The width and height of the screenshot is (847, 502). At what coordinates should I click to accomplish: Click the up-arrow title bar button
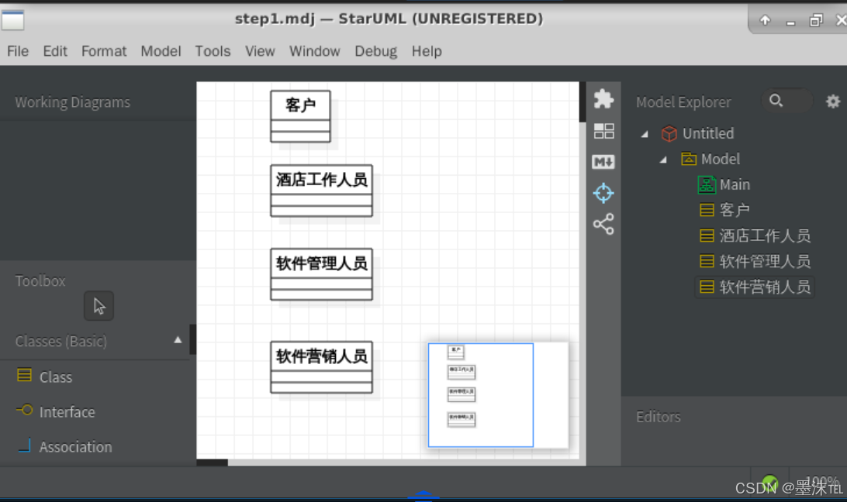point(765,20)
